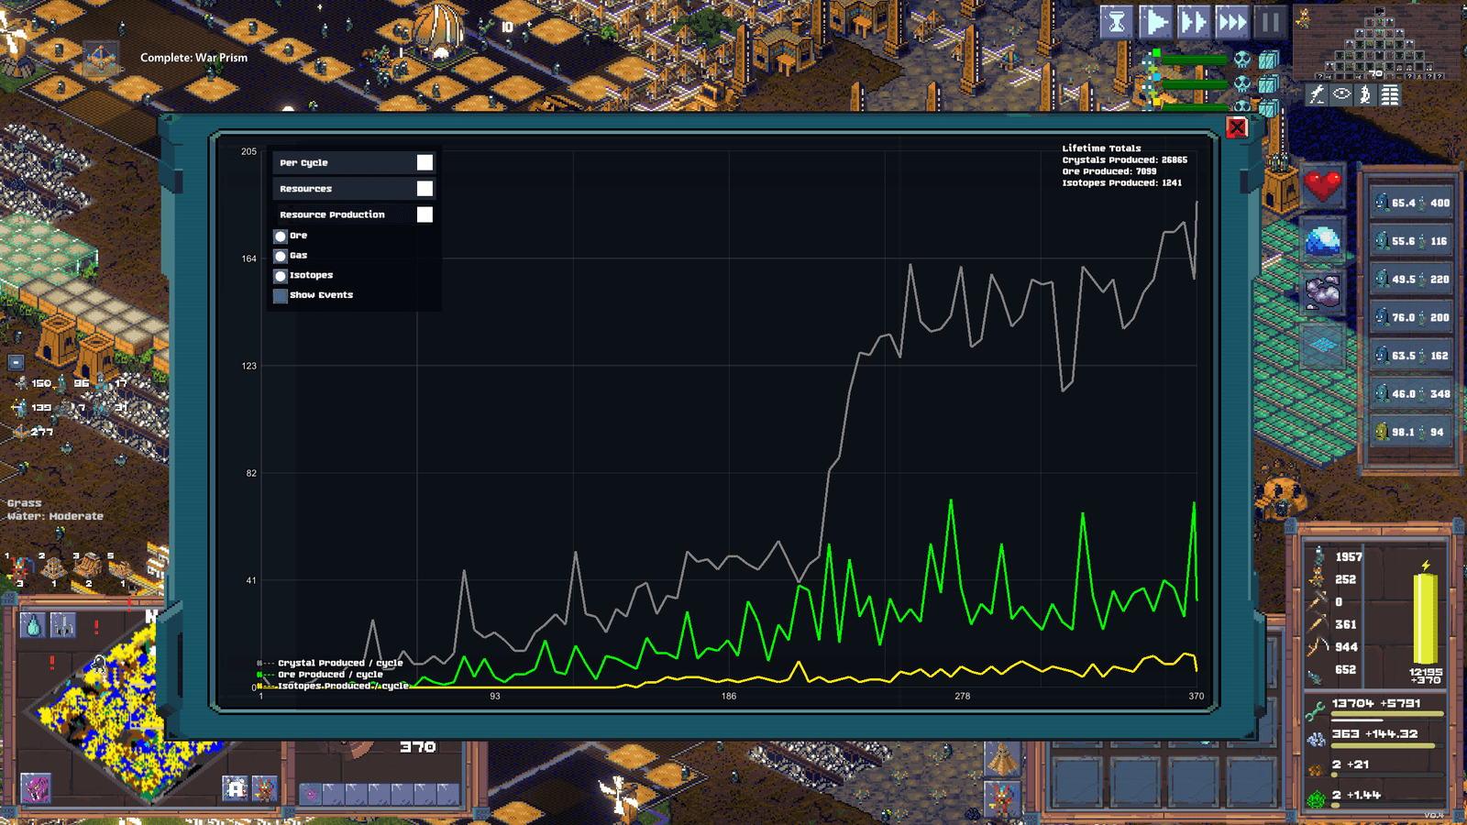Click the eye visibility icon under the pyramid
The image size is (1467, 825).
click(1341, 94)
